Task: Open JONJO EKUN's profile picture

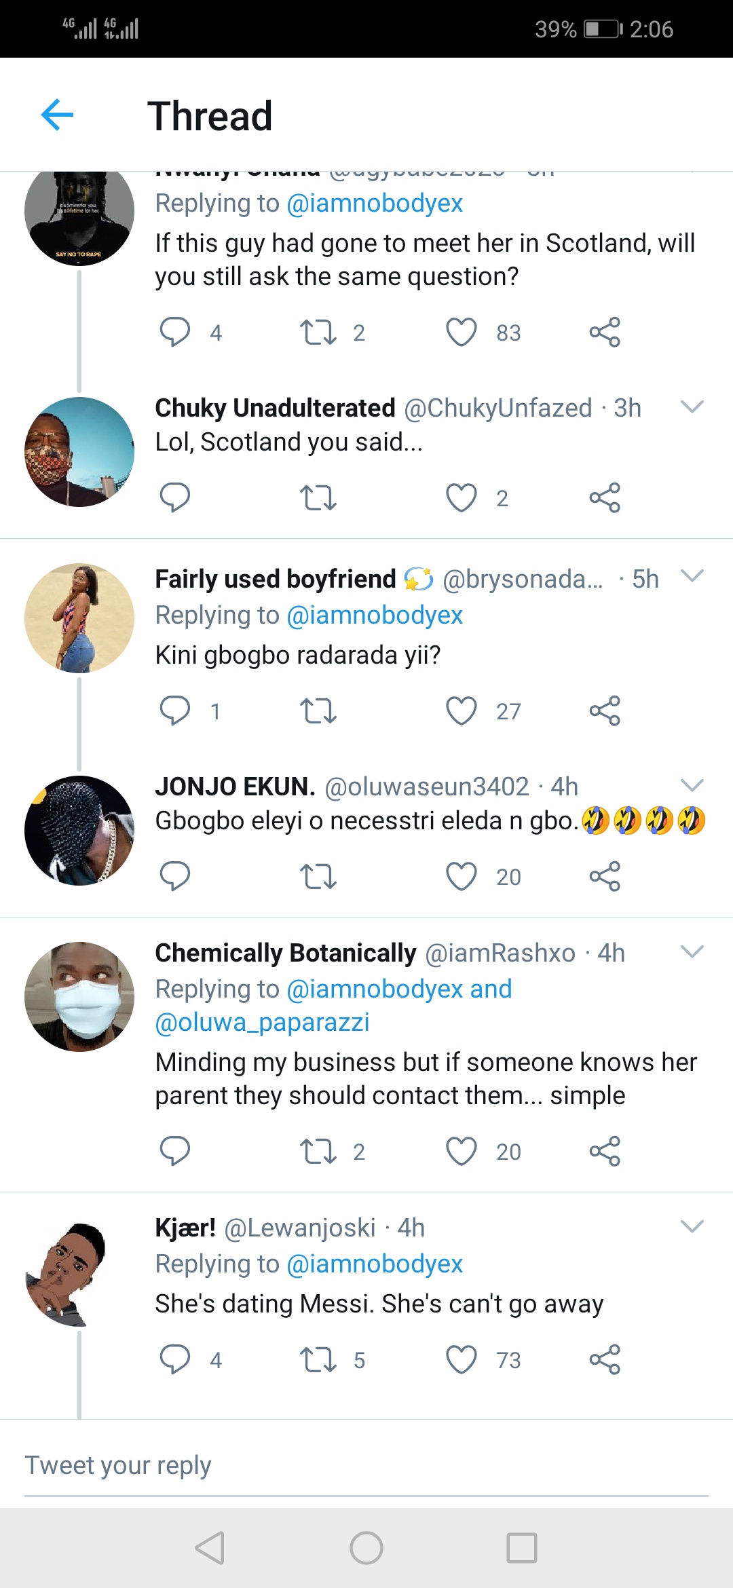Action: coord(79,830)
